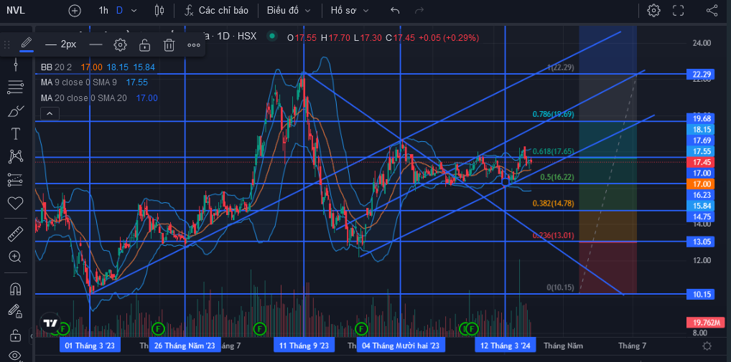Image resolution: width=731 pixels, height=362 pixels.
Task: Click the 12 Tháng 3 '24 date marker
Action: pos(506,346)
